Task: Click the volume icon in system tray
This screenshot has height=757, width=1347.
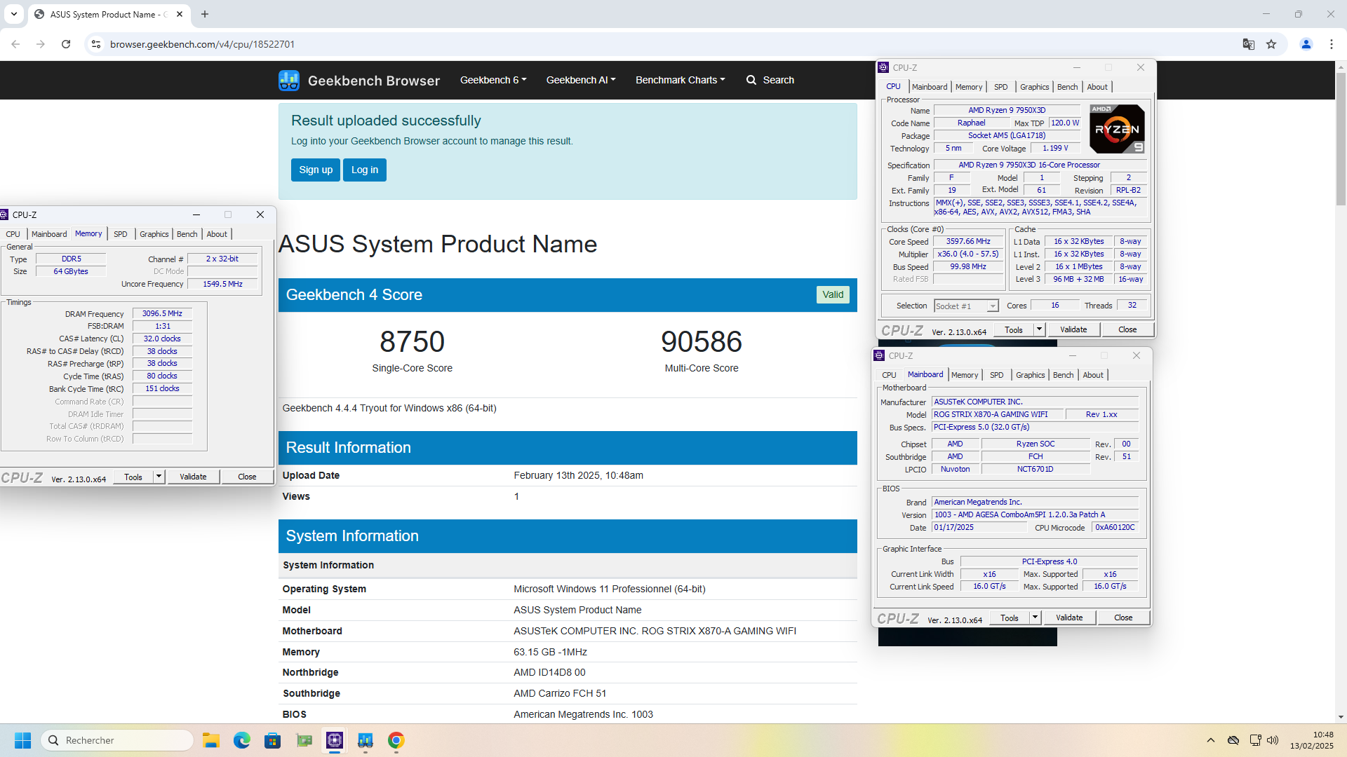Action: 1273,740
